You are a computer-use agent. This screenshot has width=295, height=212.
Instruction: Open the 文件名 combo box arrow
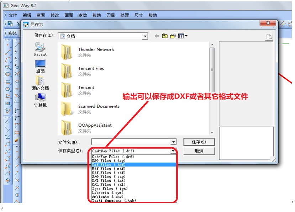click(173, 142)
